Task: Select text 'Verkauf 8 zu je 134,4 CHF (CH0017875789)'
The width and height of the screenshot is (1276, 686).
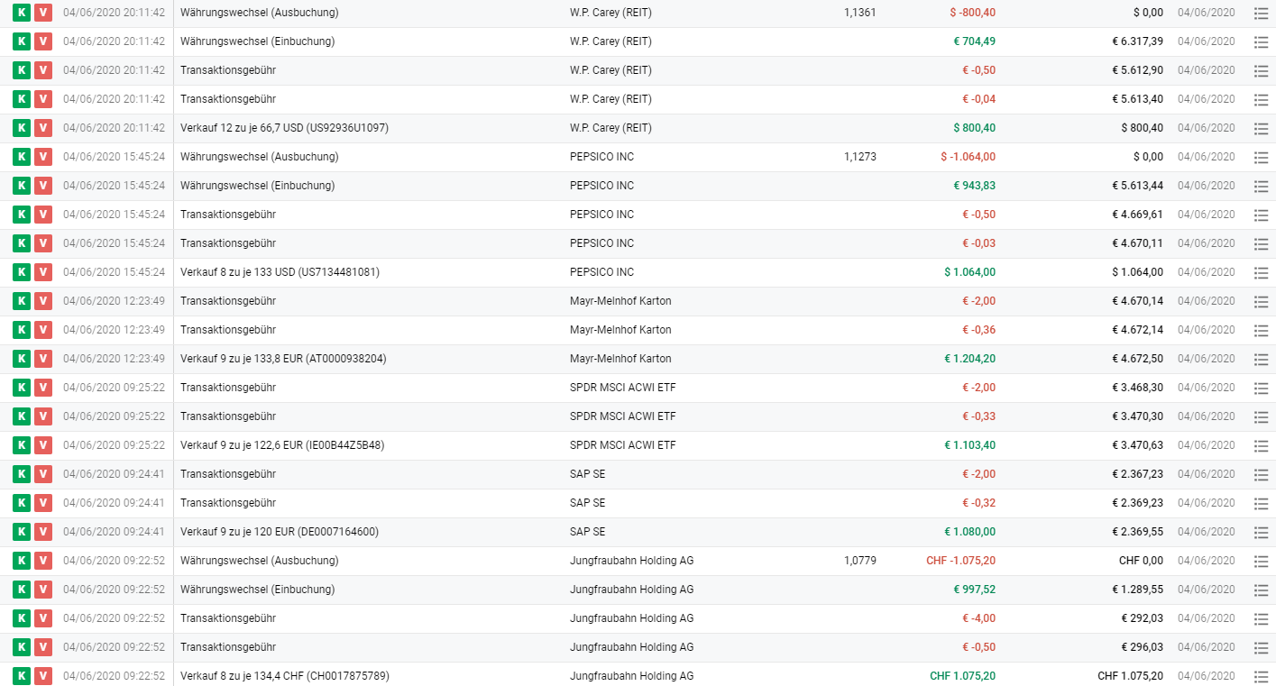Action: coord(285,676)
